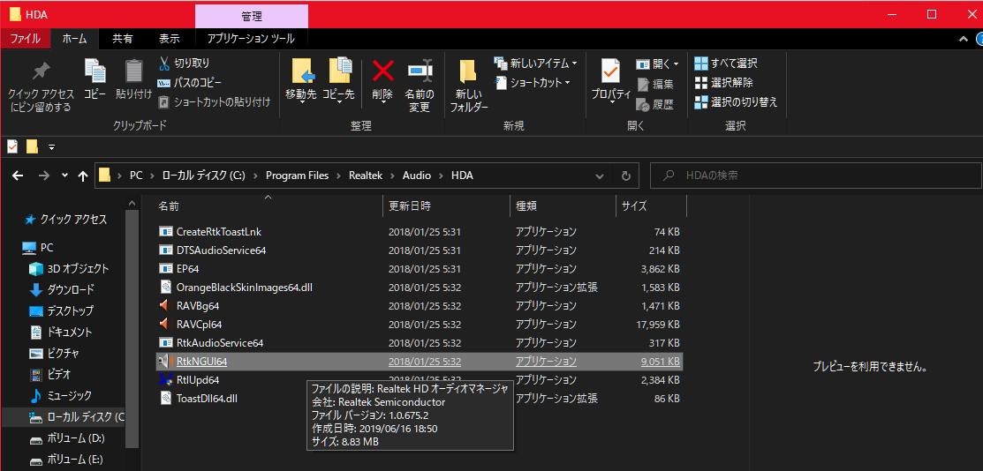Click Realtek in the address path
Viewport: 983px width, 471px height.
[x=365, y=176]
